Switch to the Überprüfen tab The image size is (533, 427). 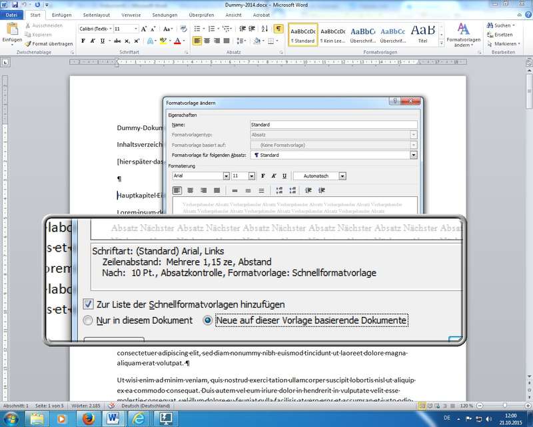click(x=201, y=15)
